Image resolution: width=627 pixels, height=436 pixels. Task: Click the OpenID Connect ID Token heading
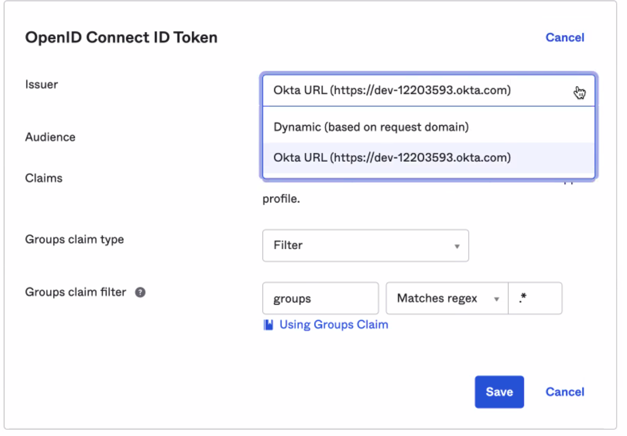[121, 38]
